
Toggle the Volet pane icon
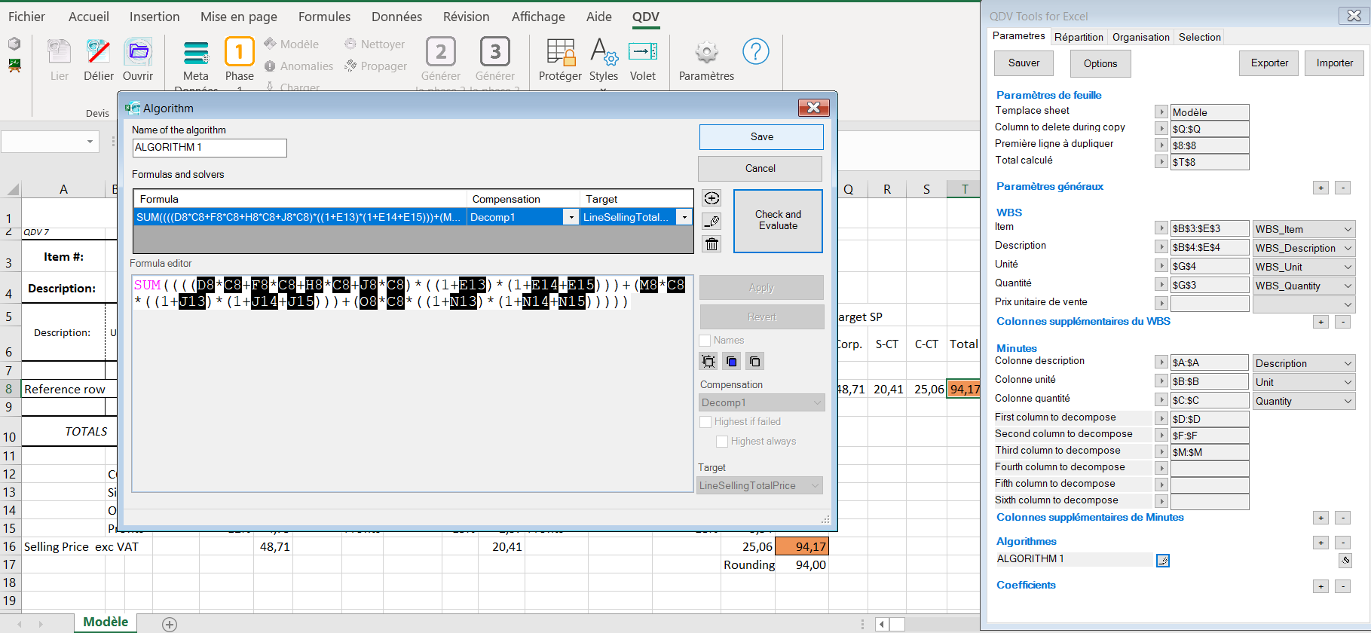643,52
